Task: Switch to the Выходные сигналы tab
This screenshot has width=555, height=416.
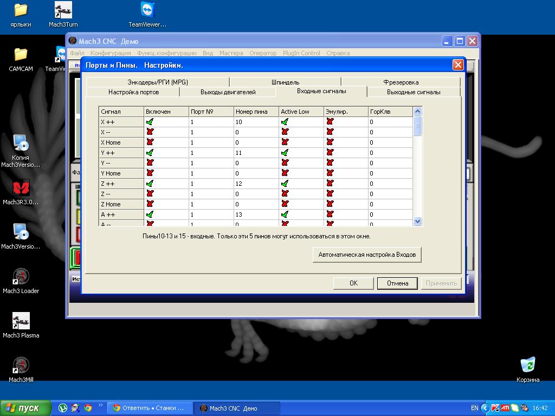Action: coord(414,92)
